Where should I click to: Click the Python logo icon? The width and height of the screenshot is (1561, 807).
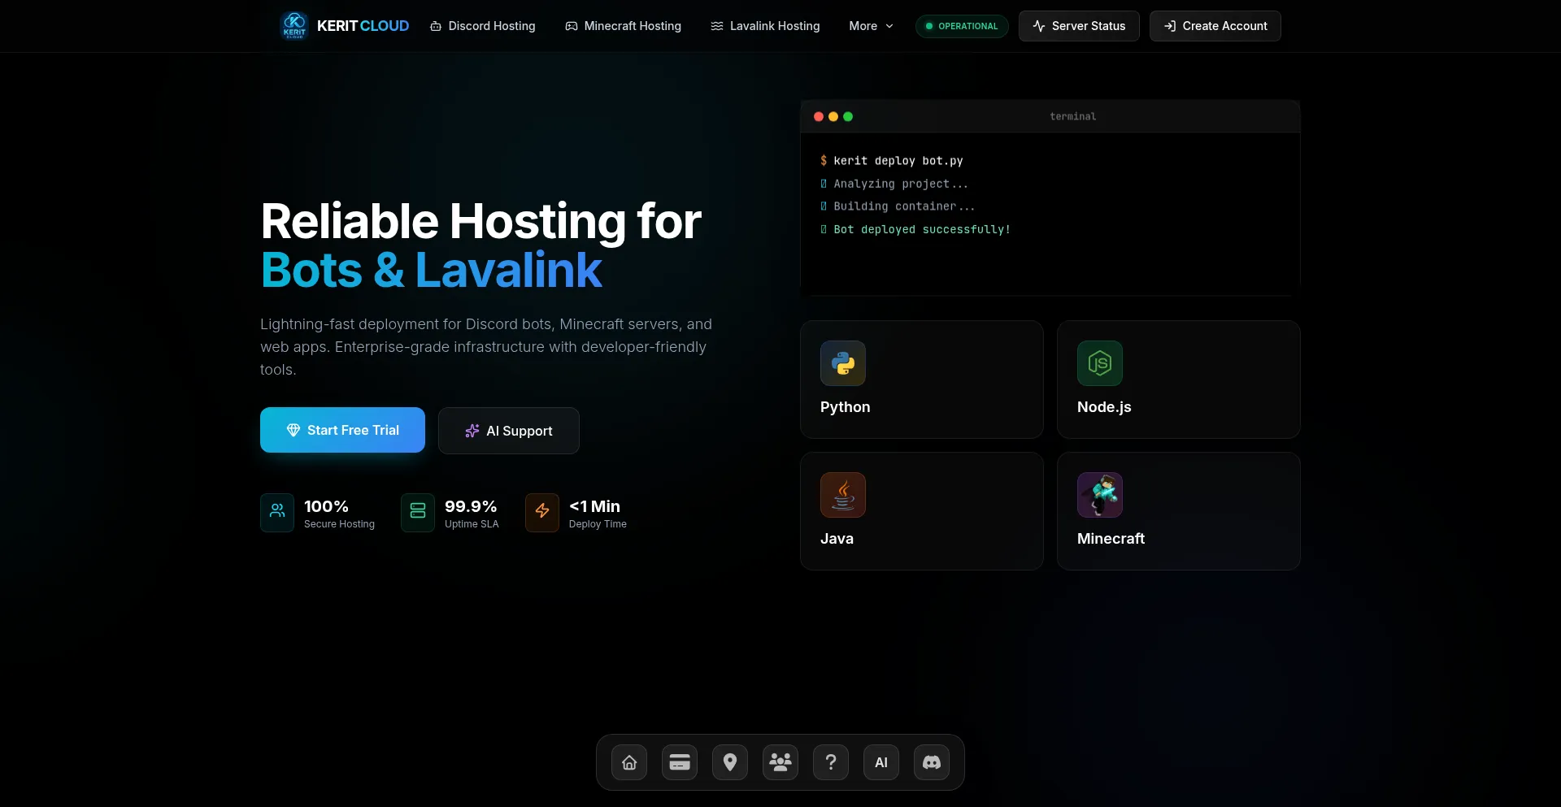point(843,363)
